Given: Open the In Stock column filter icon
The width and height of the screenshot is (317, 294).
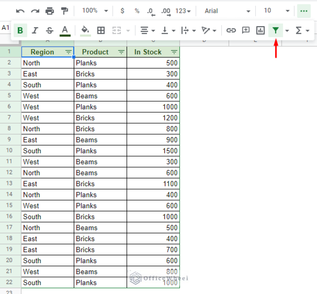Looking at the screenshot, I should (x=174, y=52).
